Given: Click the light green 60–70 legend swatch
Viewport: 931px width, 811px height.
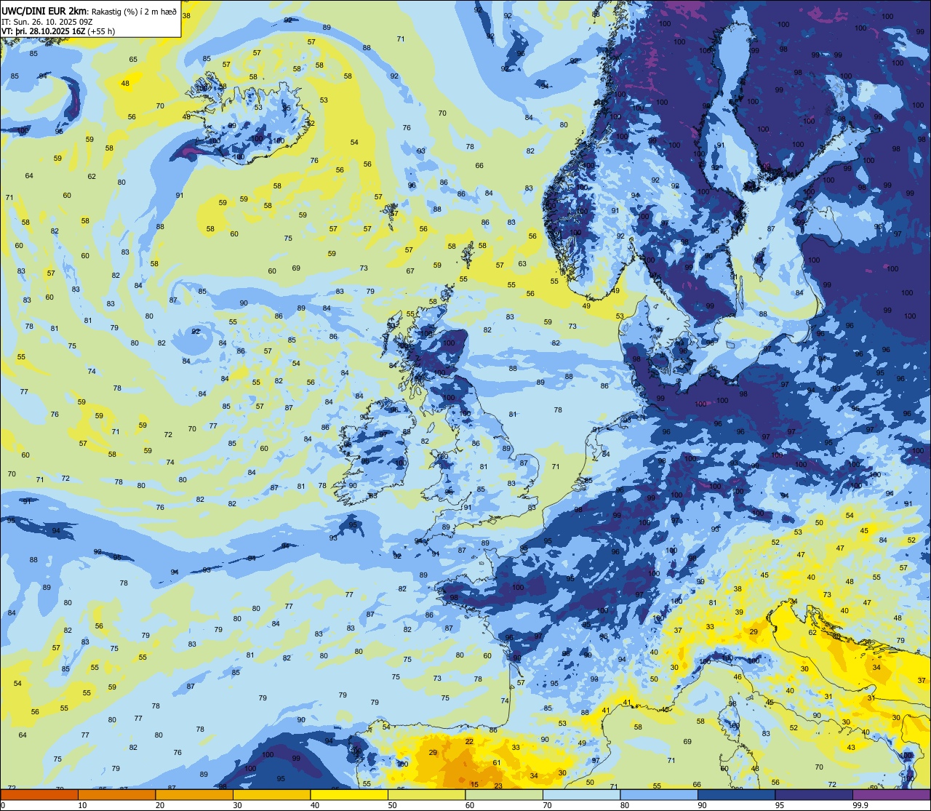Looking at the screenshot, I should click(x=504, y=794).
